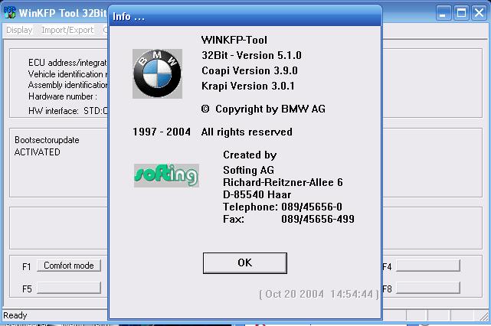Click the WinKFP app icon in title bar
491x326 pixels.
[x=11, y=12]
